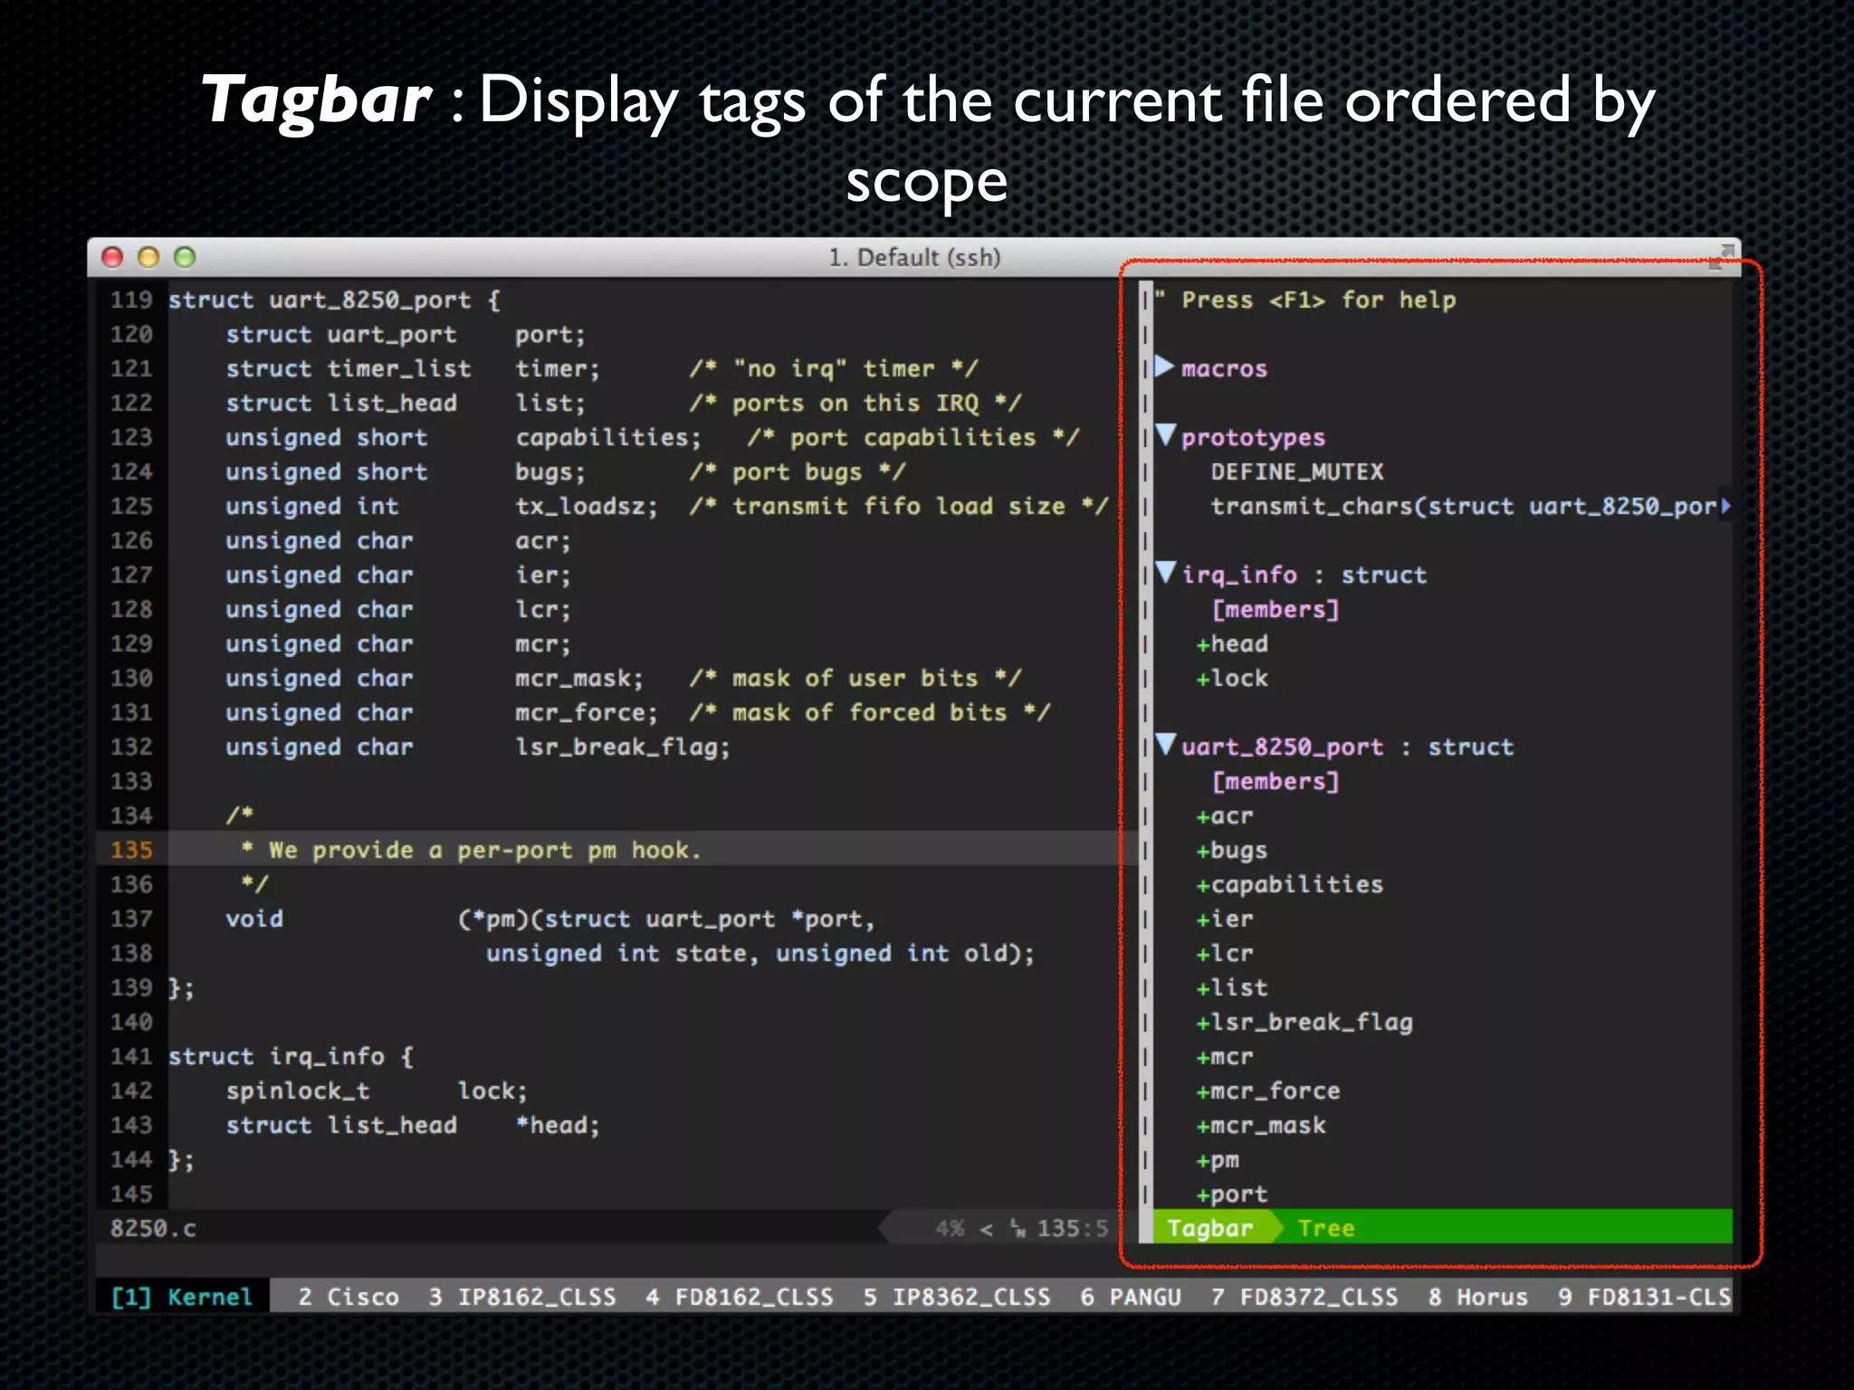
Task: Click the yellow minimize window button
Action: coord(148,258)
